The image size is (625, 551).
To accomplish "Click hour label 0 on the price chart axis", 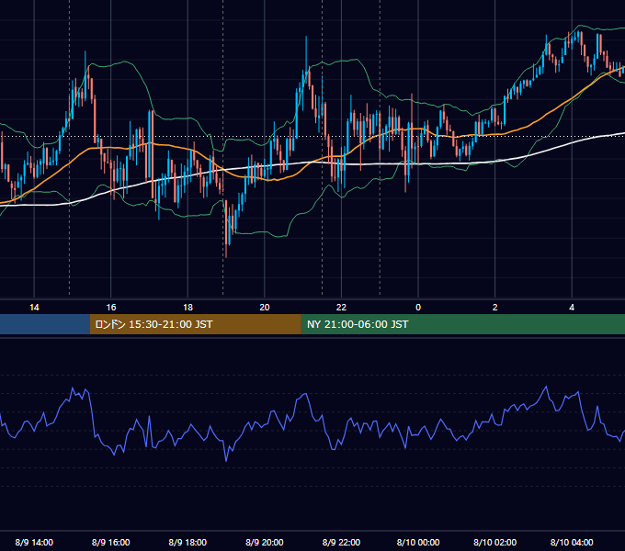I will (x=418, y=308).
